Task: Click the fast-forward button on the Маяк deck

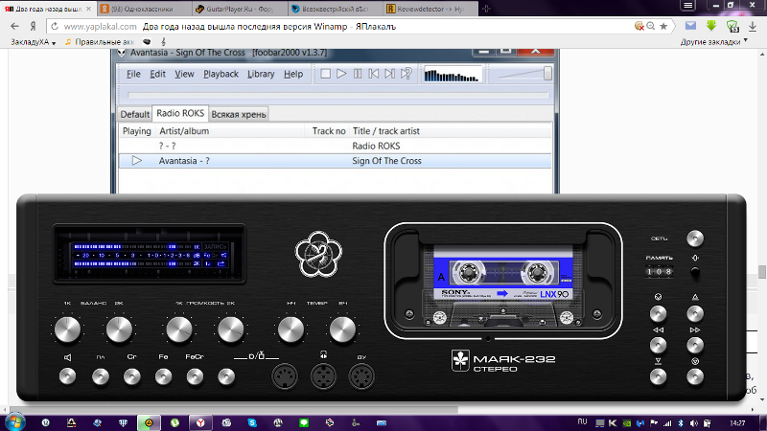Action: point(694,346)
